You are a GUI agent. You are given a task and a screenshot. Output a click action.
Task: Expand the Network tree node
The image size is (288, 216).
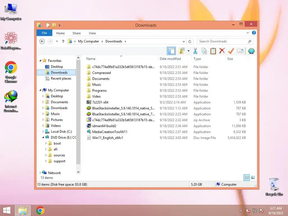coord(40,173)
